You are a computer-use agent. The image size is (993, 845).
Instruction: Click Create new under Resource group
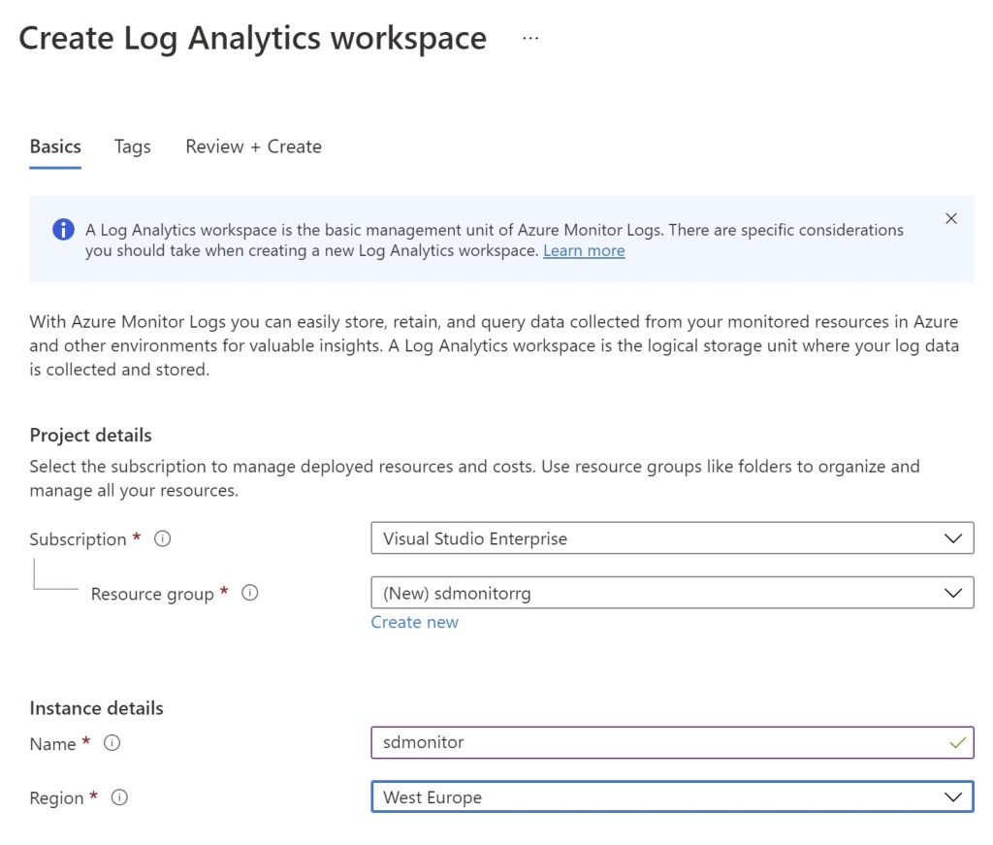coord(414,622)
